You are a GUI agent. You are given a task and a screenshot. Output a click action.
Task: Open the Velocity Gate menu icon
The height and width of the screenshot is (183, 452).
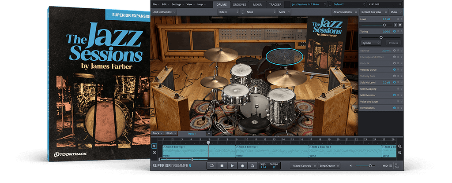click(x=398, y=76)
